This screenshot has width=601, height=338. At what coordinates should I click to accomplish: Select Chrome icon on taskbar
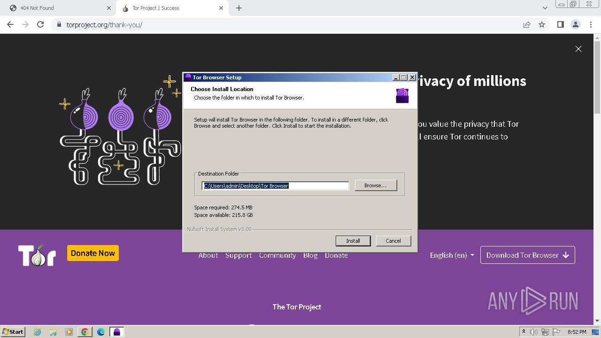[85, 332]
